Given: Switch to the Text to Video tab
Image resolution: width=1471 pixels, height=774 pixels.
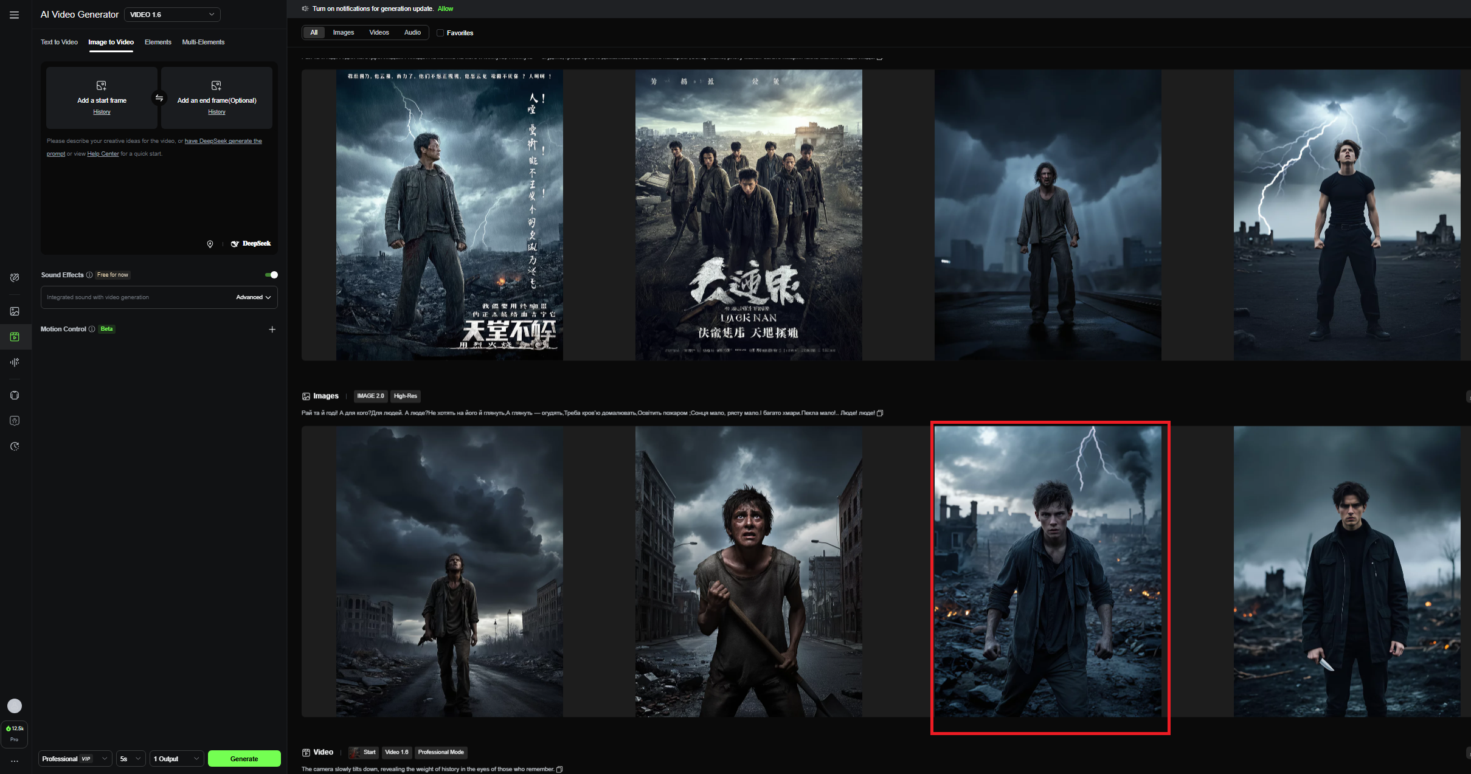Looking at the screenshot, I should [x=59, y=42].
